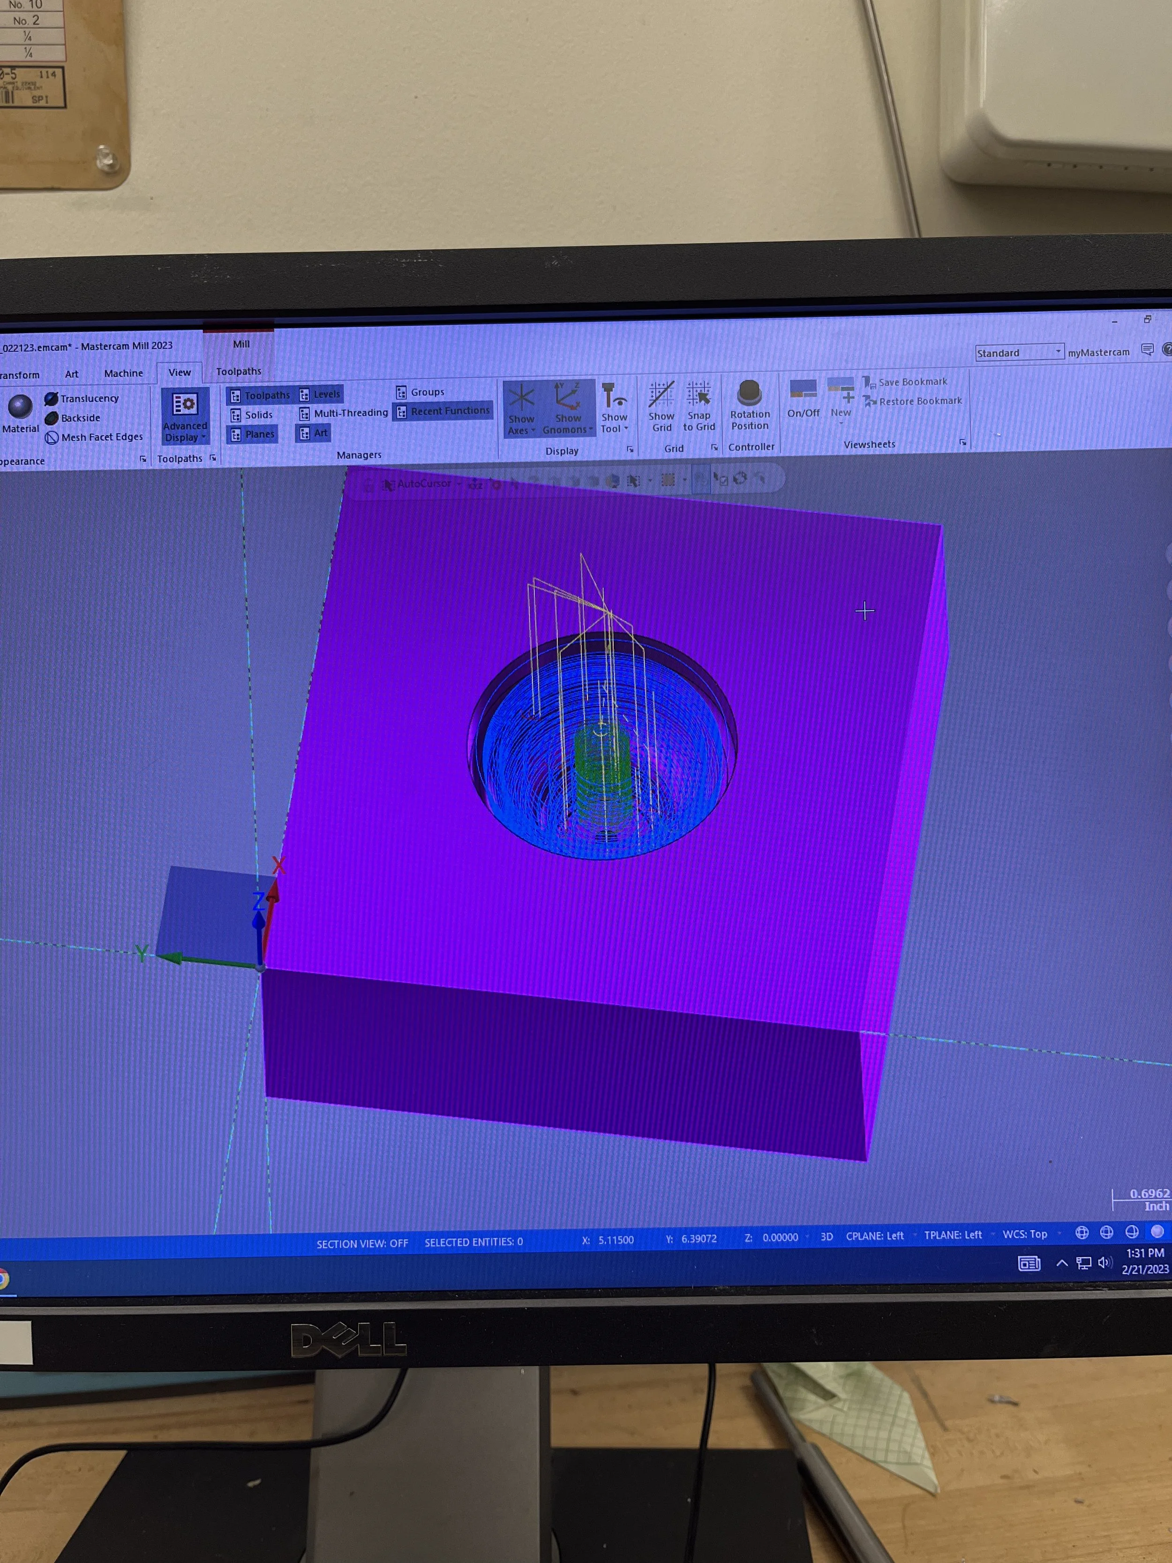
Task: Click the Material sphere icon
Action: coord(21,406)
